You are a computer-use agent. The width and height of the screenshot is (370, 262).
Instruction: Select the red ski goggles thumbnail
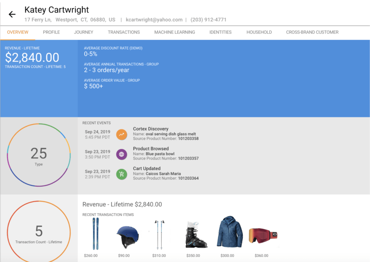[263, 235]
